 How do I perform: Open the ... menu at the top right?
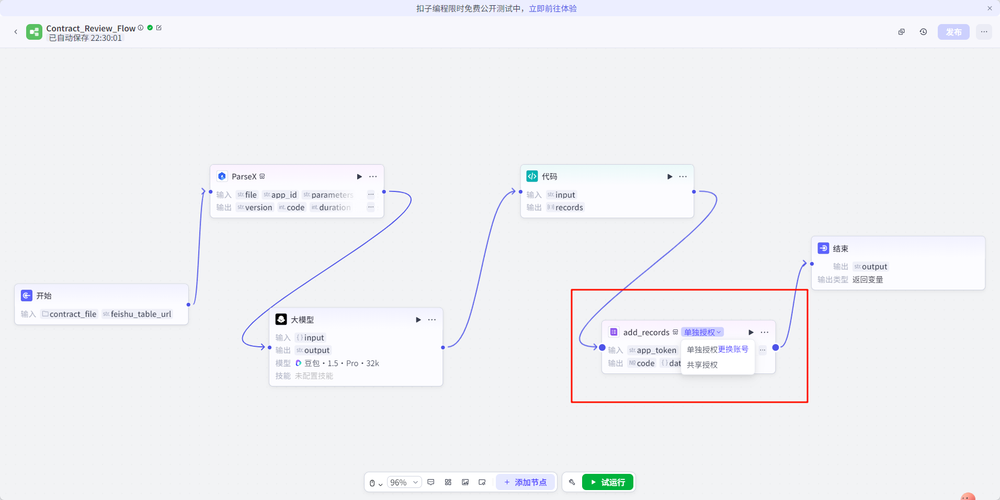983,31
